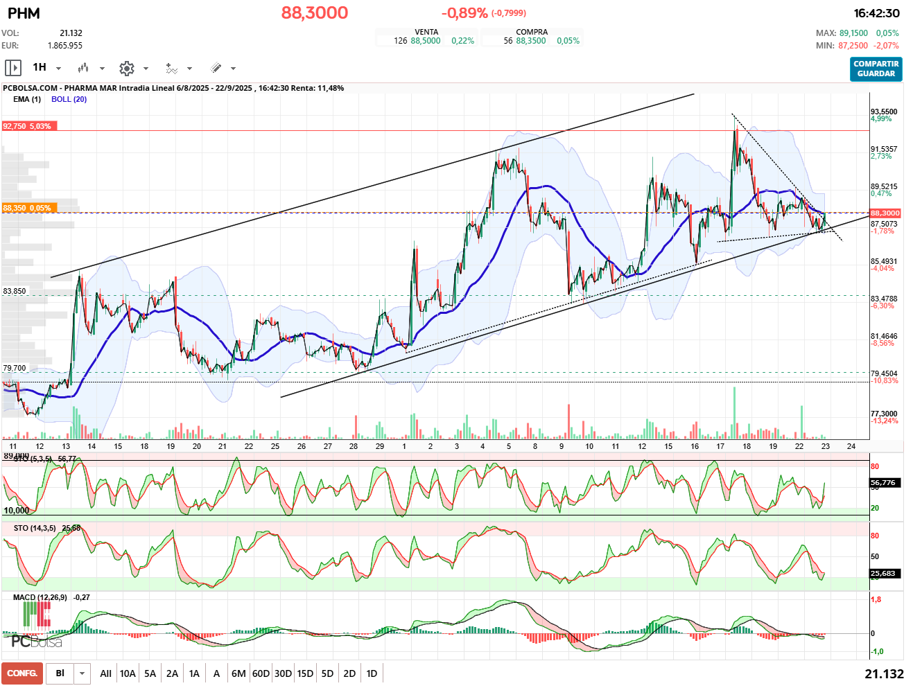
Task: Click the COMPRA price 88,3500
Action: tap(531, 41)
